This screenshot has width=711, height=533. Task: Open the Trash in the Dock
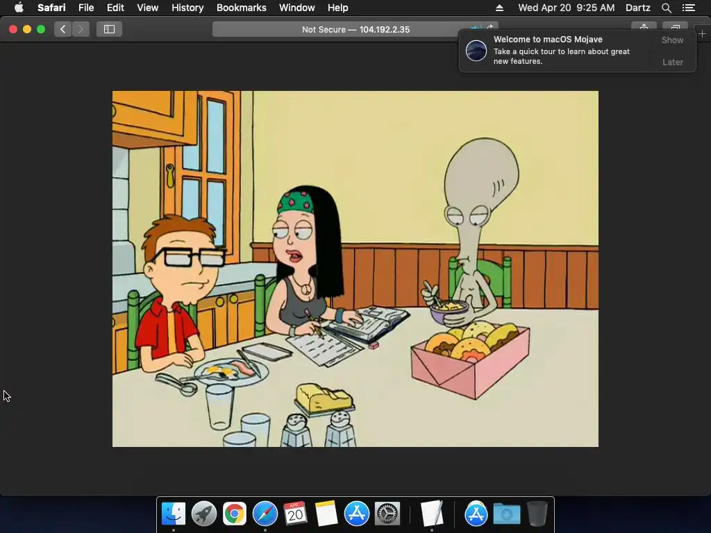point(537,514)
